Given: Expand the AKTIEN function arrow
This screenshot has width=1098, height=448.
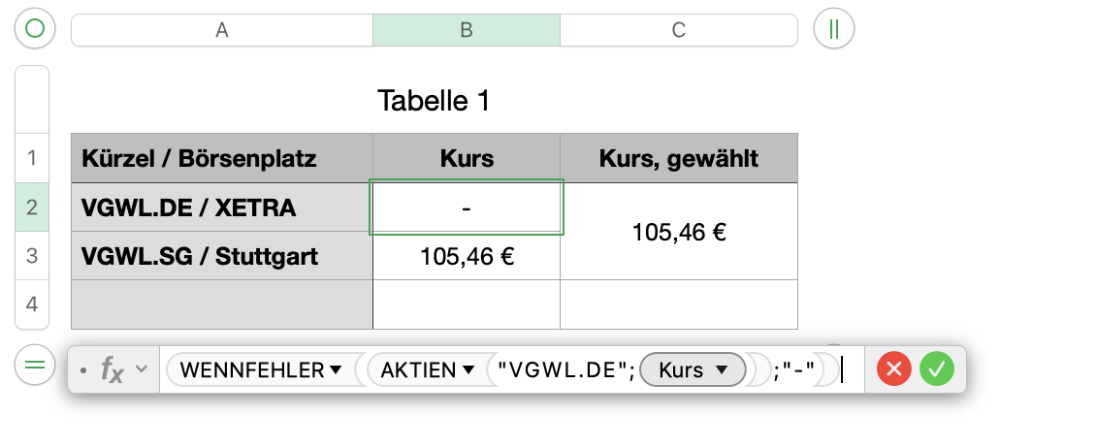Looking at the screenshot, I should (x=468, y=369).
